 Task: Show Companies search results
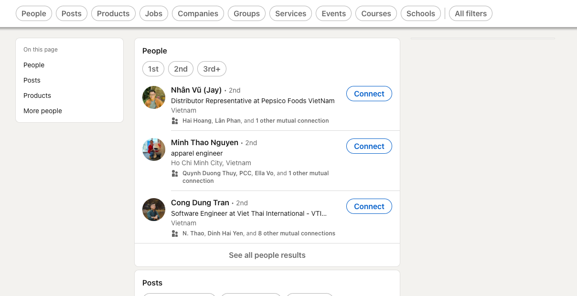click(x=198, y=13)
